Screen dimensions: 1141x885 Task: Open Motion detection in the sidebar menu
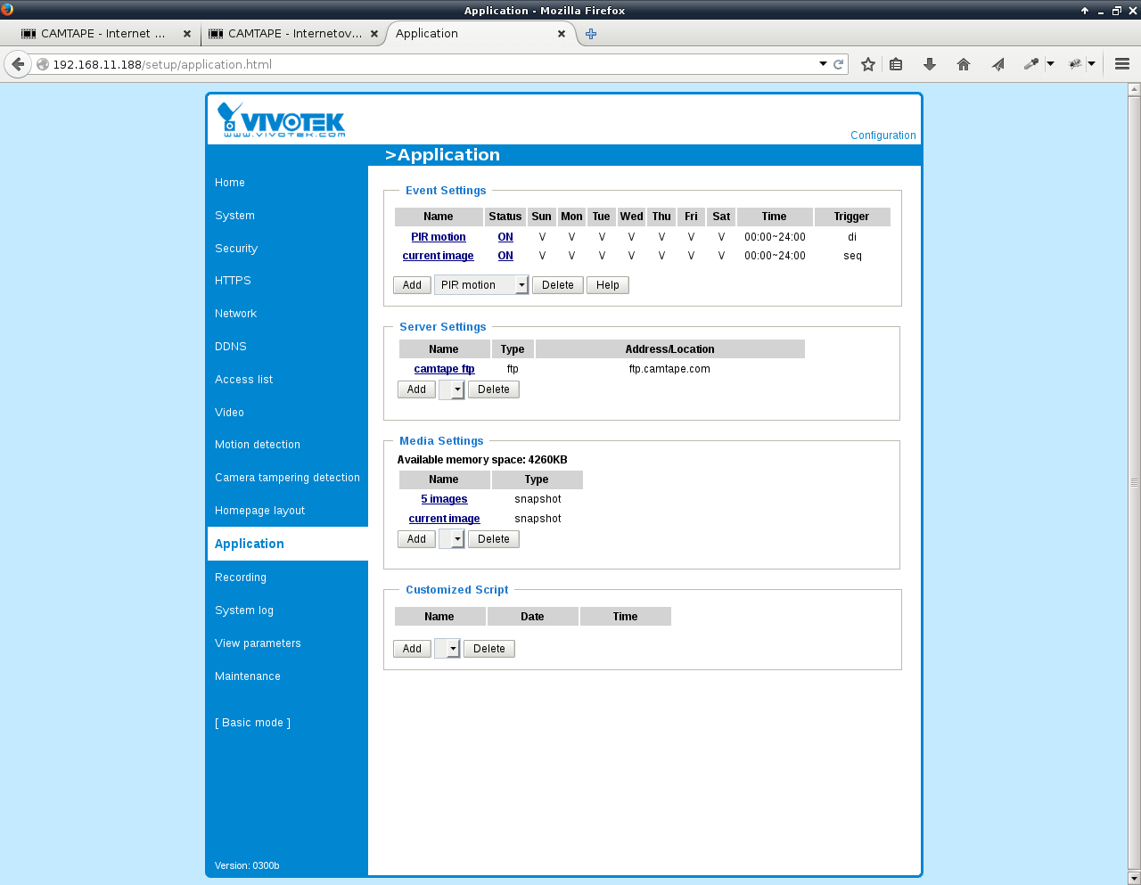click(258, 445)
